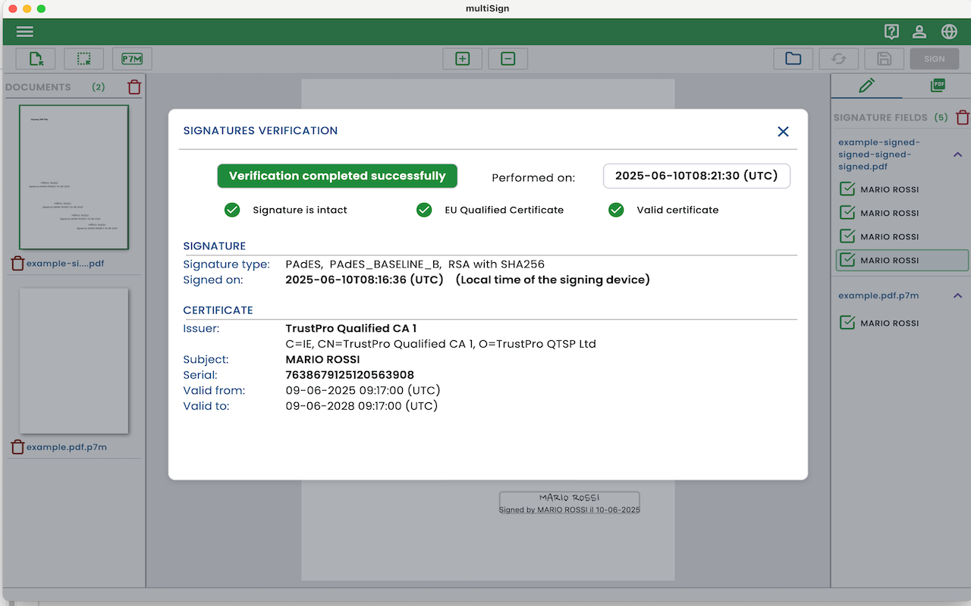The width and height of the screenshot is (971, 606).
Task: Click the MARIO ROSSI signature stamp on page
Action: tap(569, 503)
